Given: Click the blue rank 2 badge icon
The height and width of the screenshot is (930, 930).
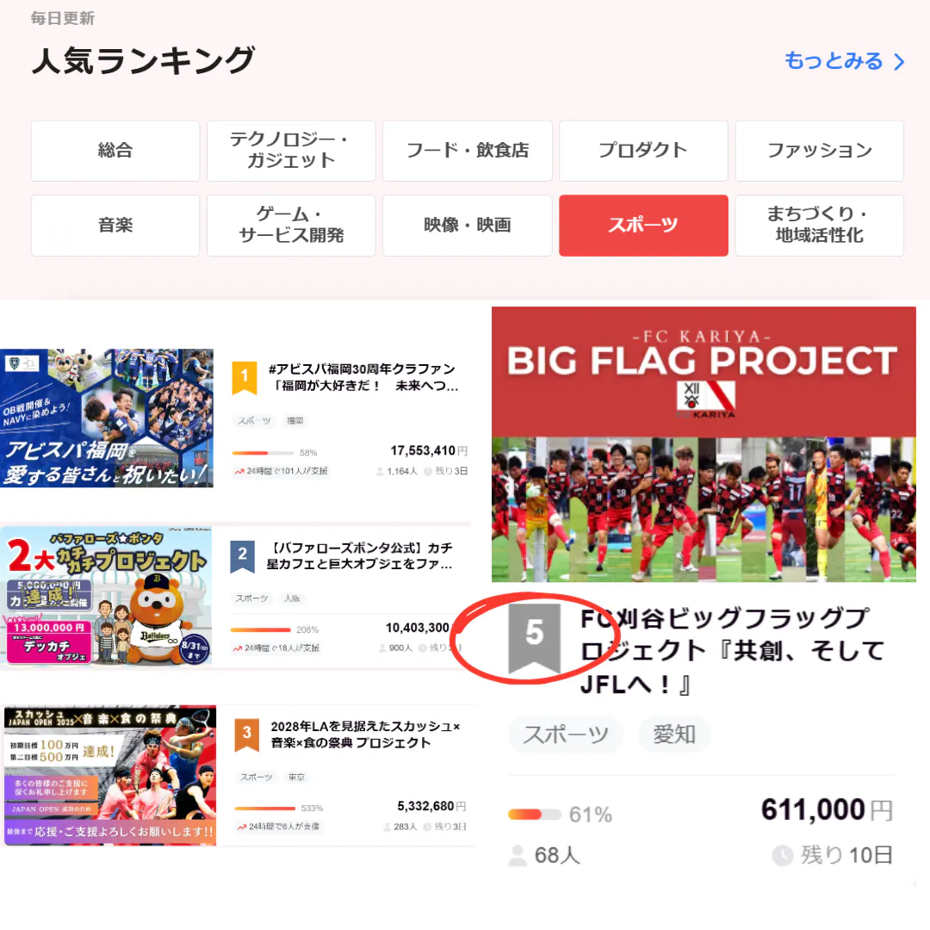Looking at the screenshot, I should (x=242, y=556).
